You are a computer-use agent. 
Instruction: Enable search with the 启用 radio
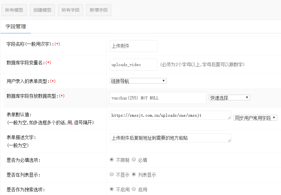134,189
